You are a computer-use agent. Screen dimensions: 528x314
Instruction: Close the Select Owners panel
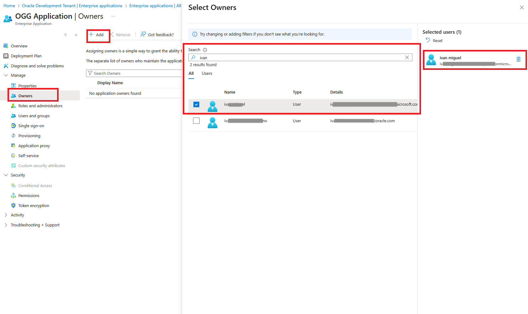(522, 7)
